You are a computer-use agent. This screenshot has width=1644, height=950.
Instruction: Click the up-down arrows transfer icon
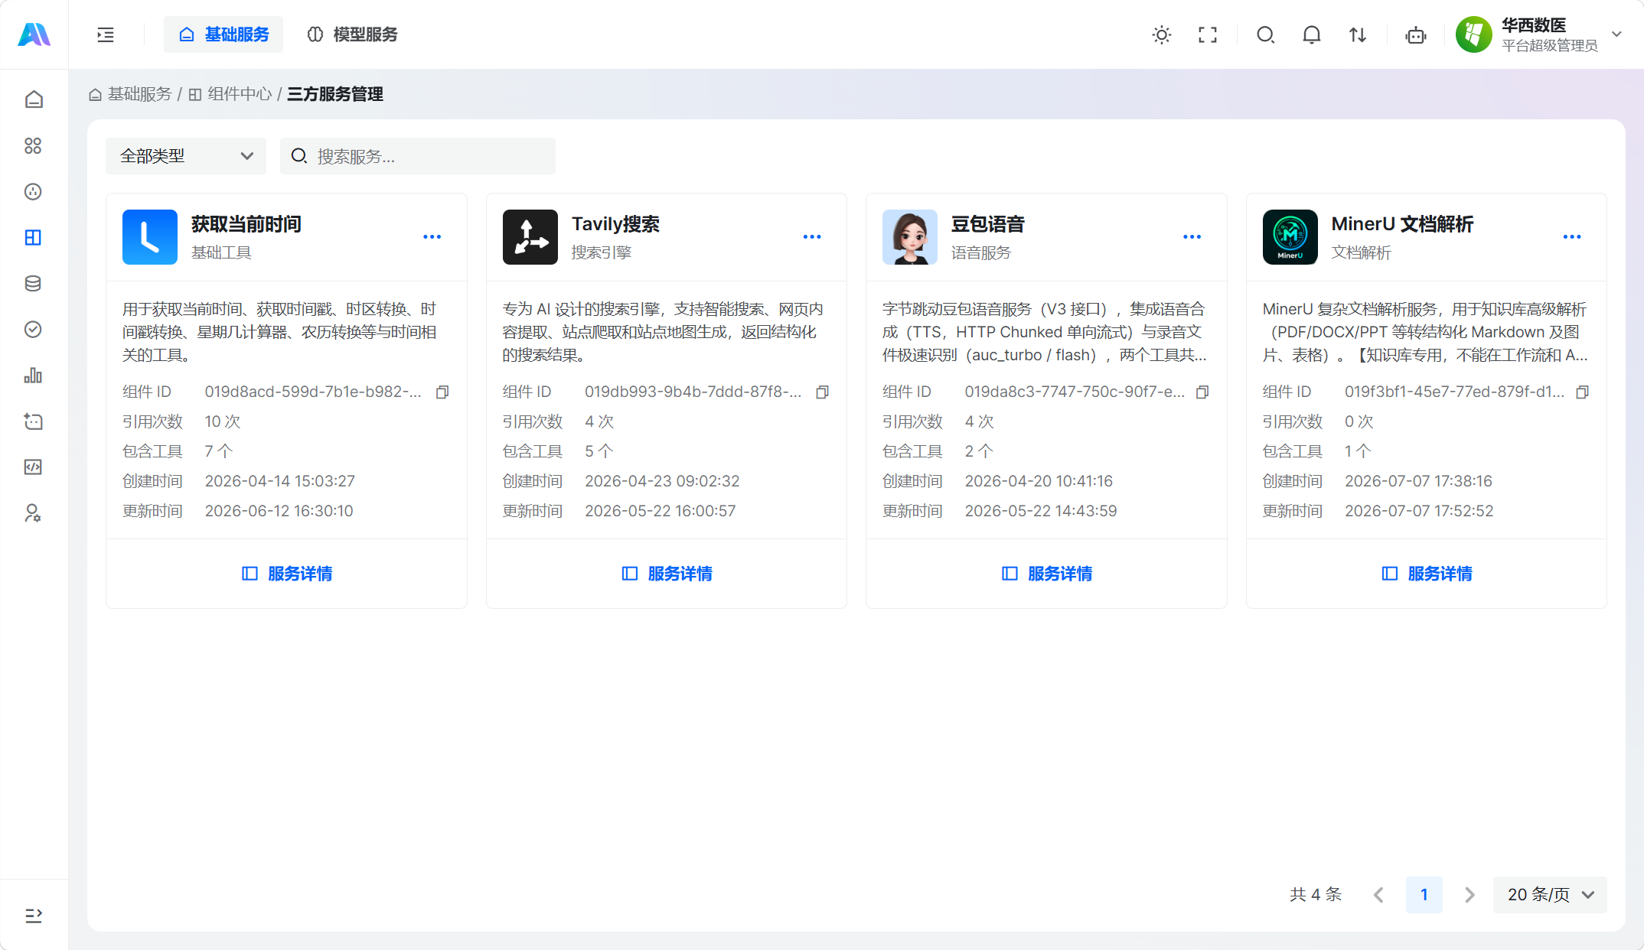click(1358, 34)
